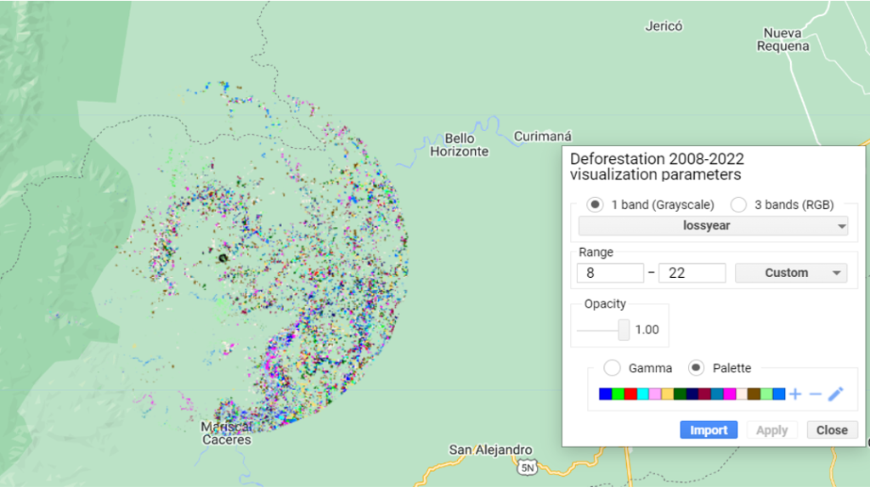This screenshot has width=870, height=487.
Task: Remove a color using the minus icon
Action: (x=816, y=394)
